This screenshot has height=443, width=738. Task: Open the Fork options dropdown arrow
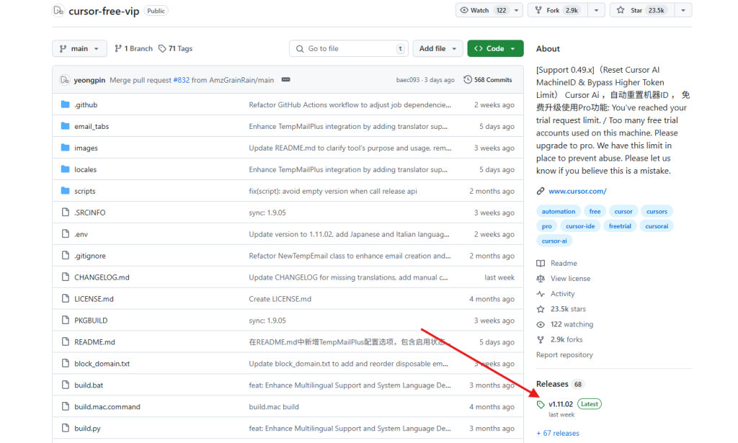596,10
